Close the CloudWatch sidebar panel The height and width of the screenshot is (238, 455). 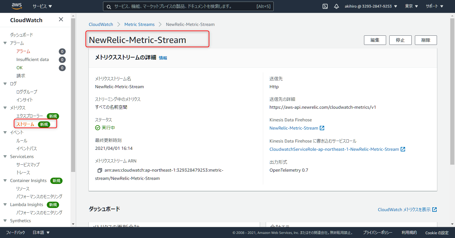click(61, 20)
